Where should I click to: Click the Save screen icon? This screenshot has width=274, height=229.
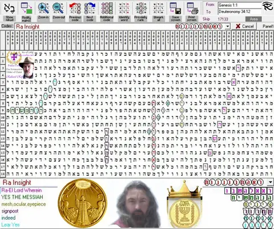tap(175, 9)
